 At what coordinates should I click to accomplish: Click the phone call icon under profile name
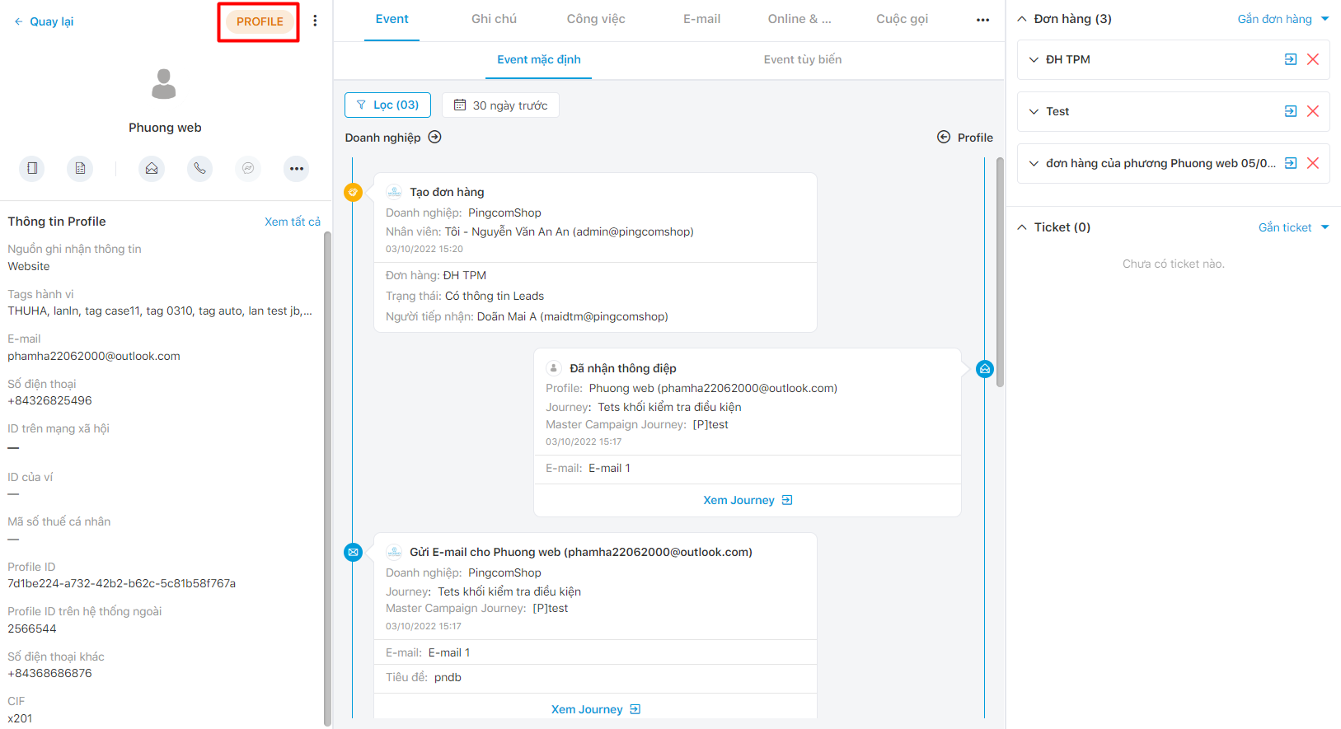(199, 168)
